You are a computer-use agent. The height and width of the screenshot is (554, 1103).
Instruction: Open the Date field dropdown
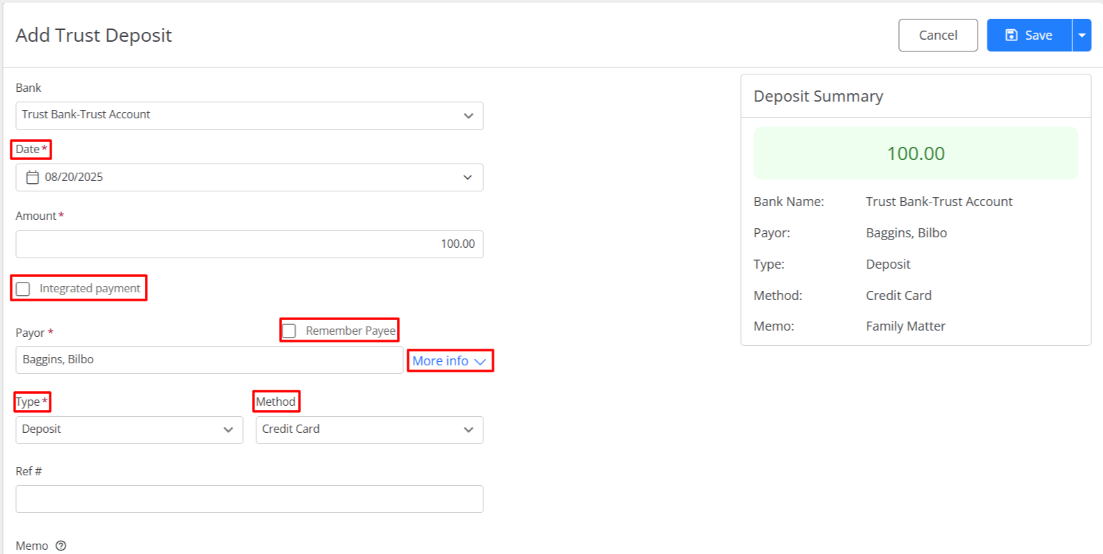tap(468, 177)
